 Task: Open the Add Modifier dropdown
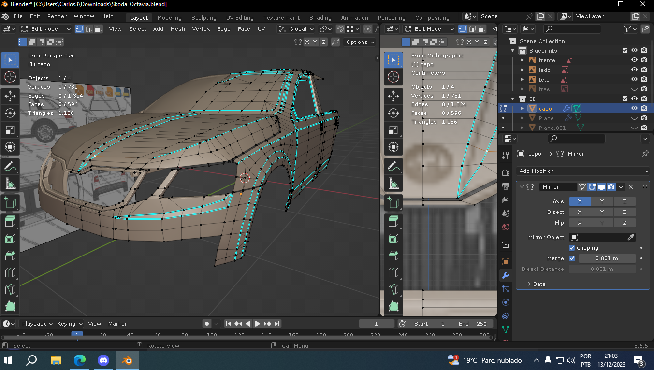point(583,171)
